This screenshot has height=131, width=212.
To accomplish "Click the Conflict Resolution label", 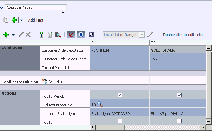I will click(20, 82).
